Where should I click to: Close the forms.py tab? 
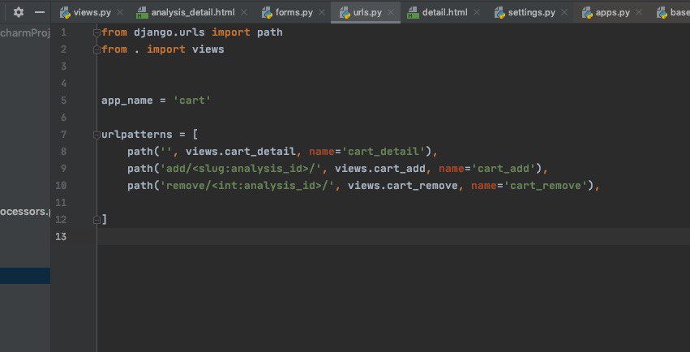click(x=322, y=12)
